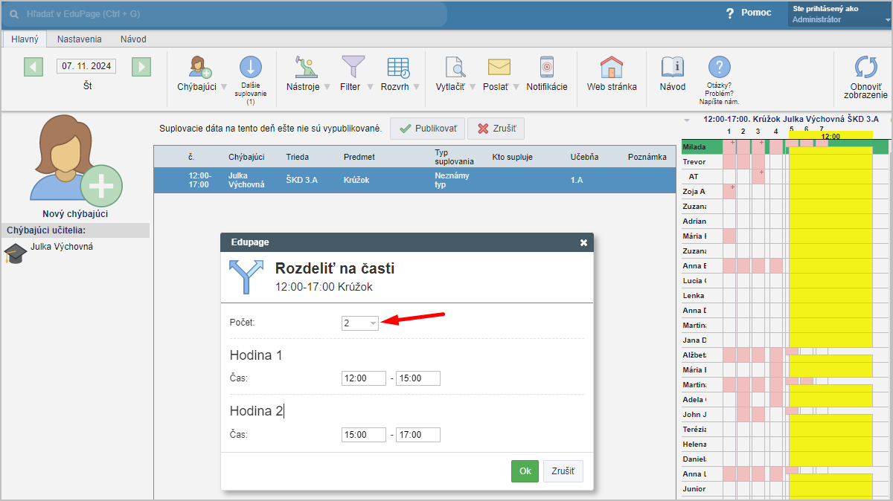Click the Učebňa column header
This screenshot has height=501, width=893.
click(584, 157)
